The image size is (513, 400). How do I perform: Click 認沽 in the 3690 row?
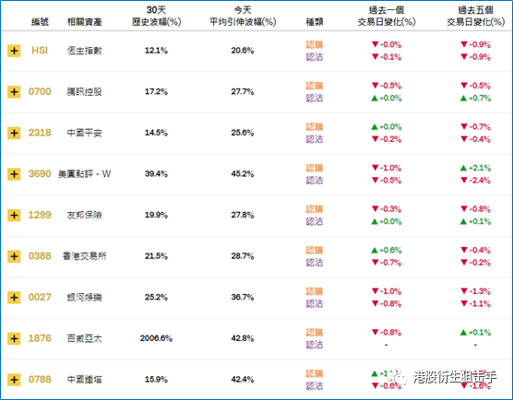tap(315, 181)
